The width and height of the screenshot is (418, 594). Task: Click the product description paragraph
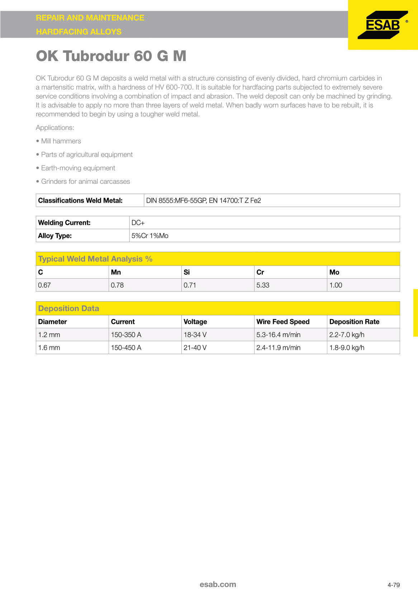[x=214, y=96]
